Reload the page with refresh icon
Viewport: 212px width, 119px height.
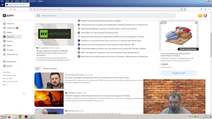tap(11, 9)
